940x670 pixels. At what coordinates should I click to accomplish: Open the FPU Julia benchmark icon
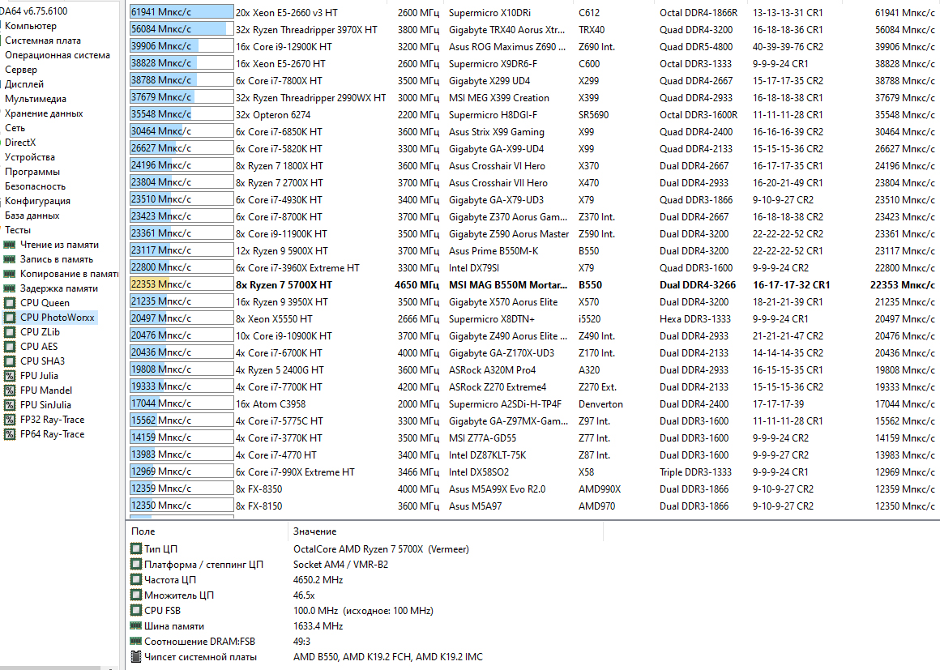10,376
